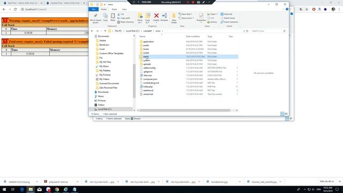The width and height of the screenshot is (343, 193).
Task: Stop recording with red stop button
Action: 193,2
